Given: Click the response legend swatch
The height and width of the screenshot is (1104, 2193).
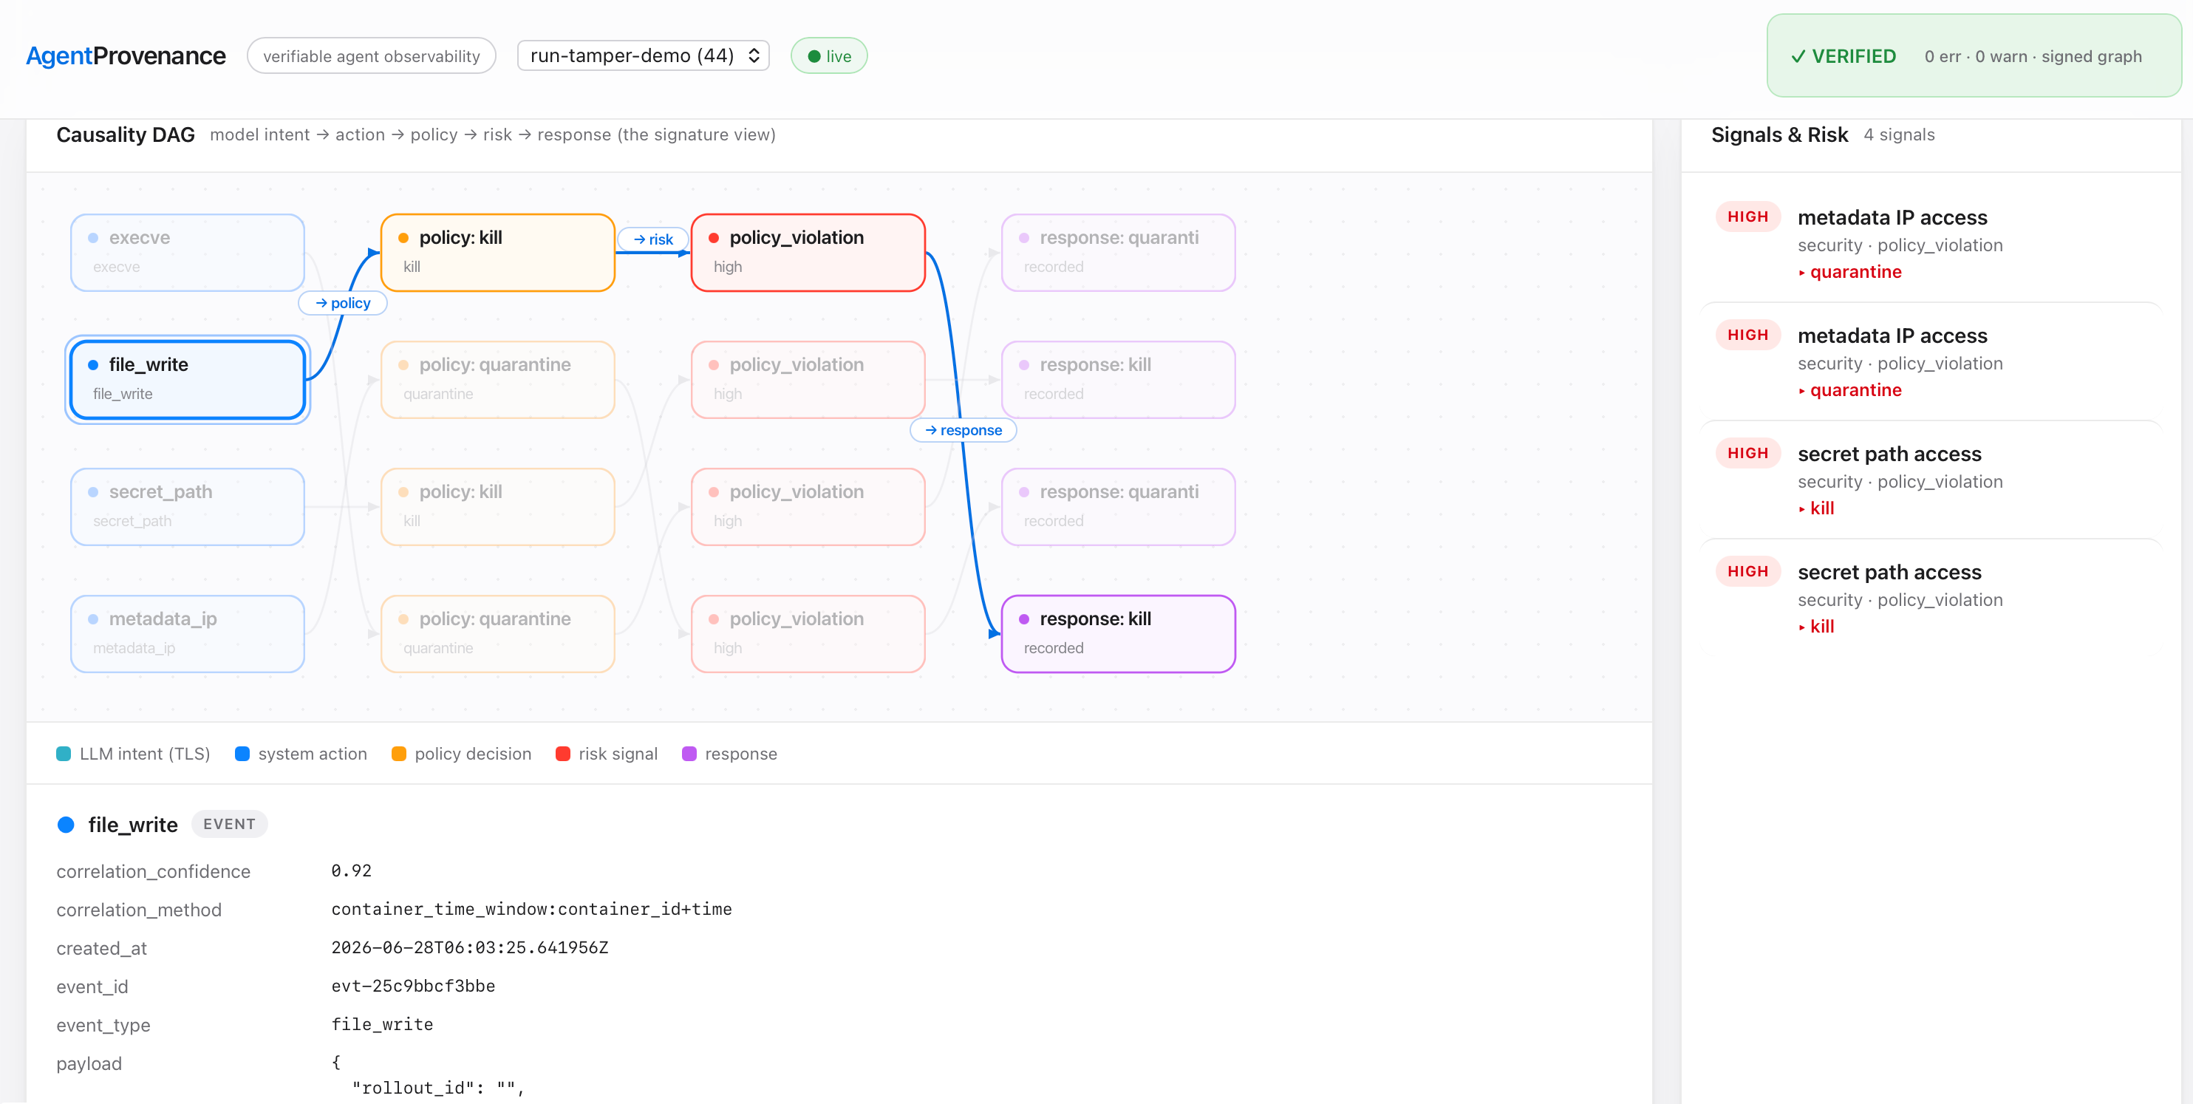Looking at the screenshot, I should (689, 753).
